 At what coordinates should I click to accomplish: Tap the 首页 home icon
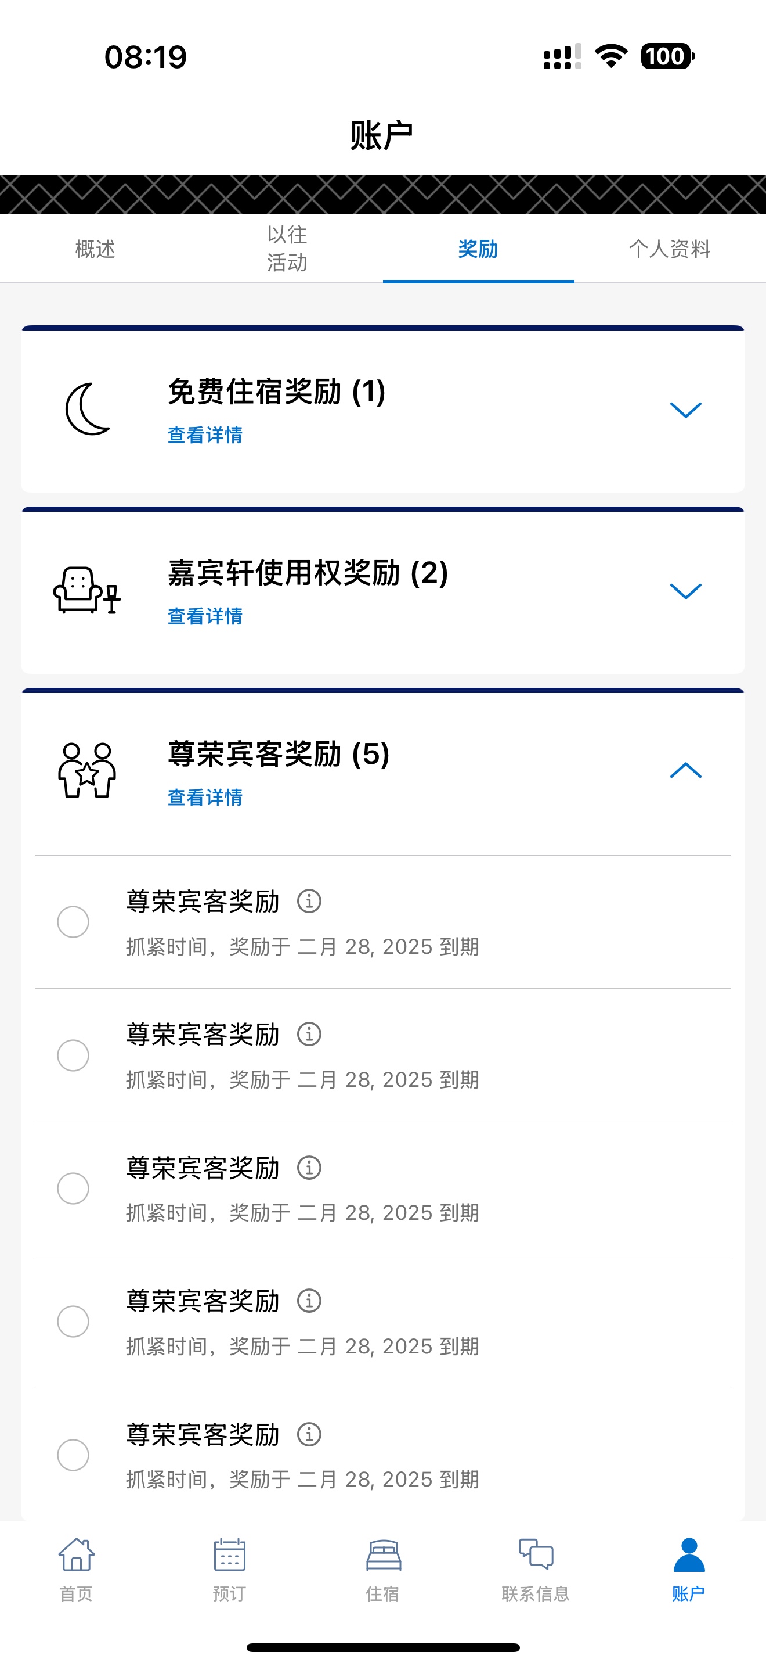click(x=76, y=1554)
